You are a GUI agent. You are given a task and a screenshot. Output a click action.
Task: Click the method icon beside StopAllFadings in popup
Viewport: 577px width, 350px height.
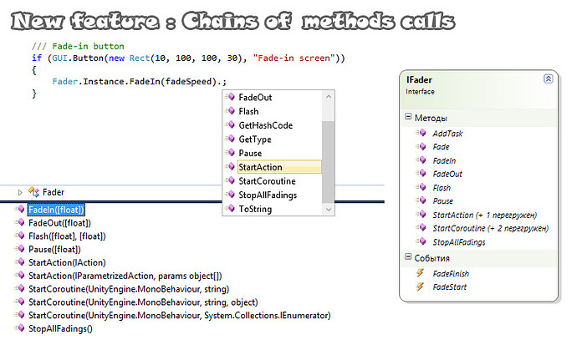(230, 195)
